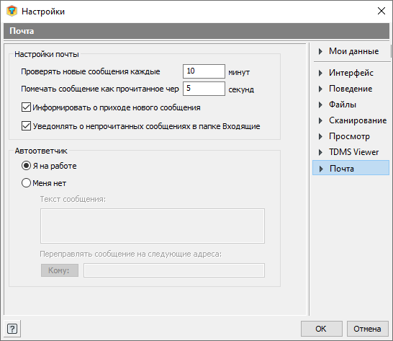Click the Отмена button

point(367,329)
